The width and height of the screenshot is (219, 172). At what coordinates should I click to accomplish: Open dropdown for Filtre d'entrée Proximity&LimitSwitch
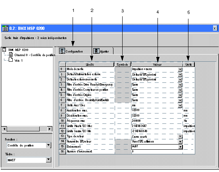tap(180, 100)
